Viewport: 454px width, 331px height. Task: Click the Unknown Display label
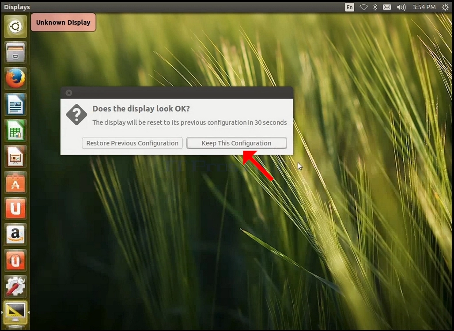click(x=63, y=23)
